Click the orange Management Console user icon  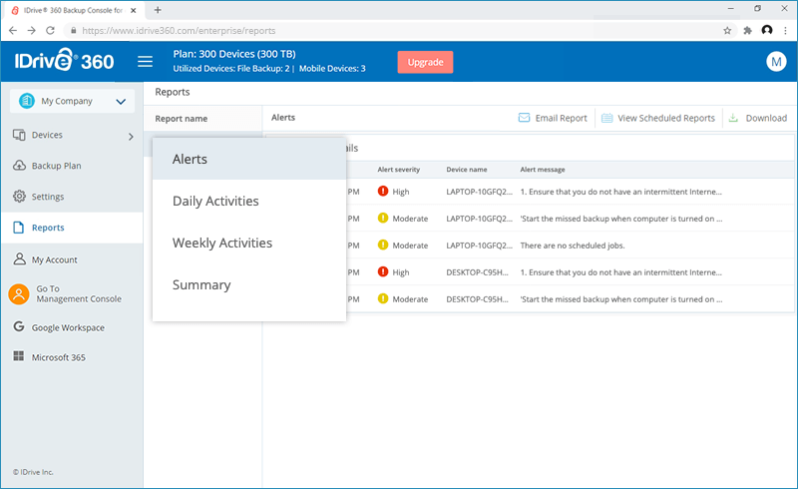click(19, 294)
